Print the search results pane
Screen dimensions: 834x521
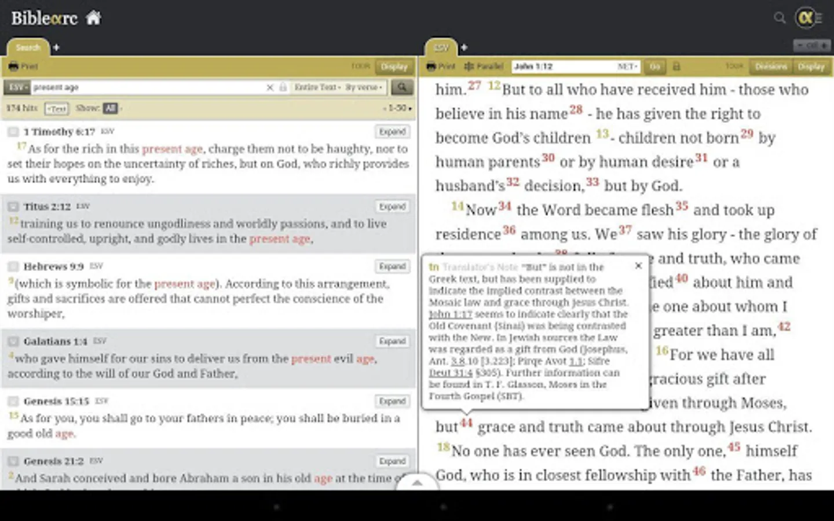coord(23,67)
